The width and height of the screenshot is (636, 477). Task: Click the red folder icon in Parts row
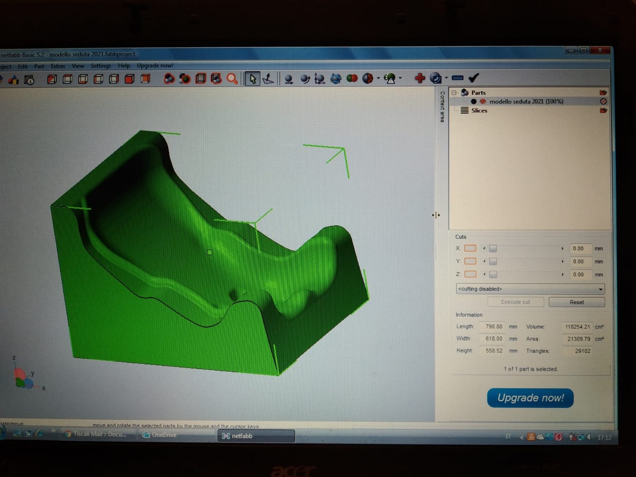pyautogui.click(x=603, y=93)
